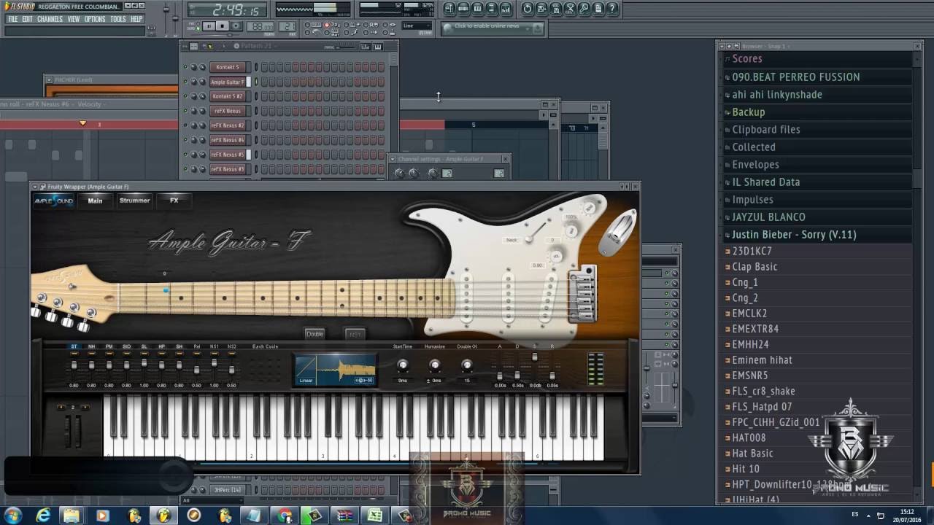This screenshot has width=934, height=525.
Task: Open keyboard editor in channel rack
Action: (x=378, y=47)
